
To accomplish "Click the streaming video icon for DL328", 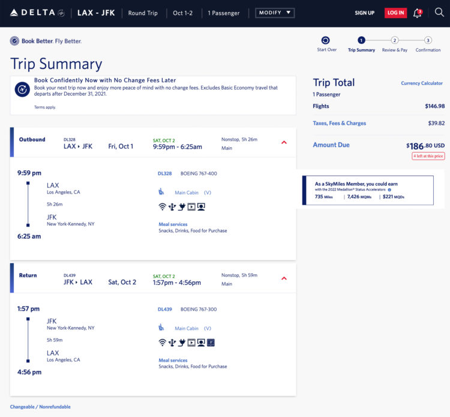I will tap(191, 207).
